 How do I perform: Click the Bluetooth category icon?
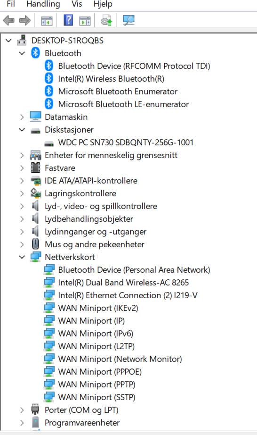35,53
